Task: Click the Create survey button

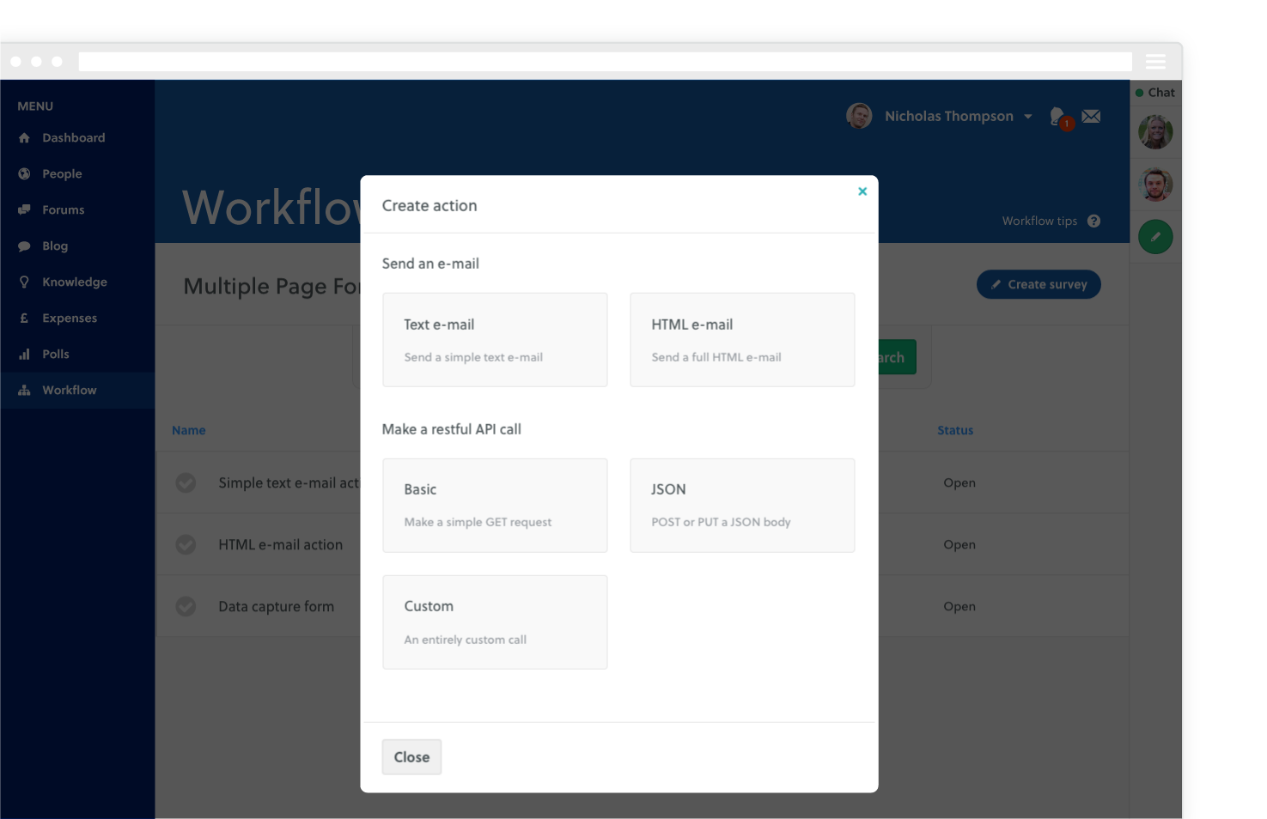Action: pyautogui.click(x=1038, y=284)
